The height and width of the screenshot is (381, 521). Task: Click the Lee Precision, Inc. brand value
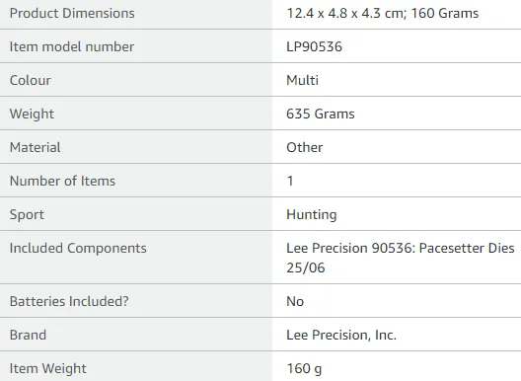[341, 335]
